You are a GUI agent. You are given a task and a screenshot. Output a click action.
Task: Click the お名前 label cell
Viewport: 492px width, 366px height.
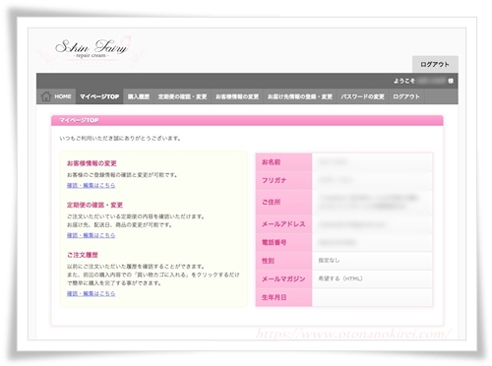[283, 162]
